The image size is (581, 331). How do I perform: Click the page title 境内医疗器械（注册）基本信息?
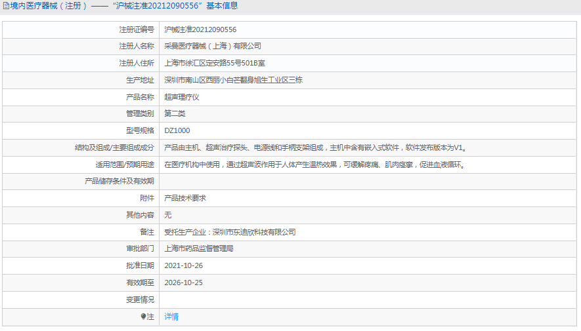tap(124, 6)
